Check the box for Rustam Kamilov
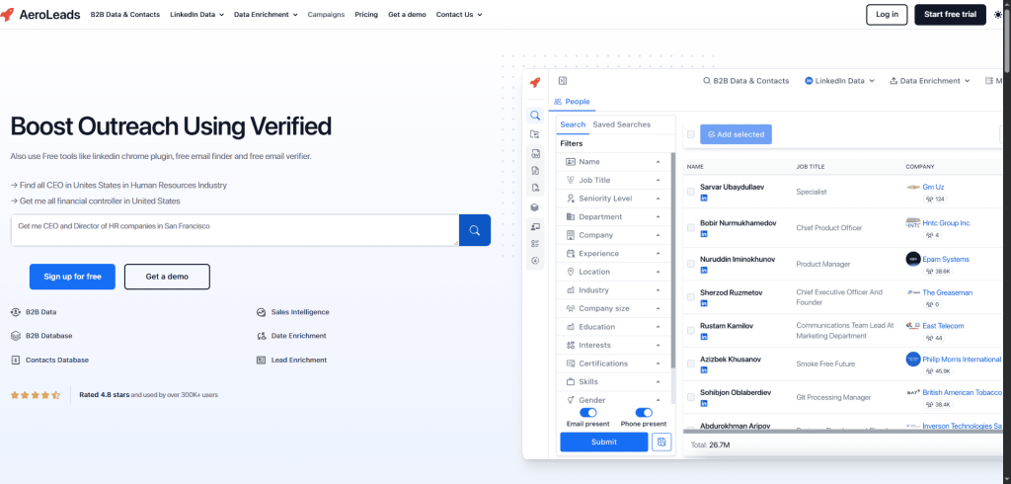This screenshot has width=1011, height=484. [x=691, y=331]
